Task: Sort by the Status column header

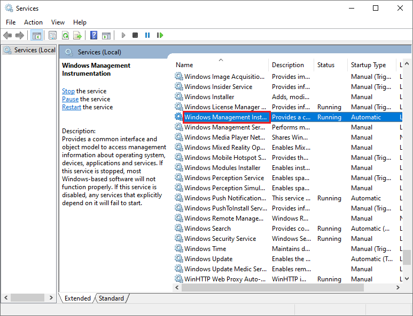Action: point(331,65)
